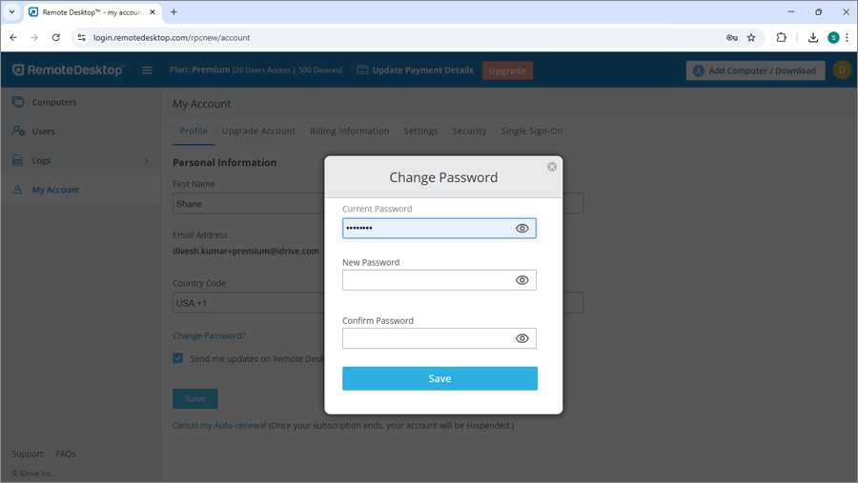This screenshot has width=858, height=483.
Task: Click the hamburger menu icon
Action: [147, 70]
